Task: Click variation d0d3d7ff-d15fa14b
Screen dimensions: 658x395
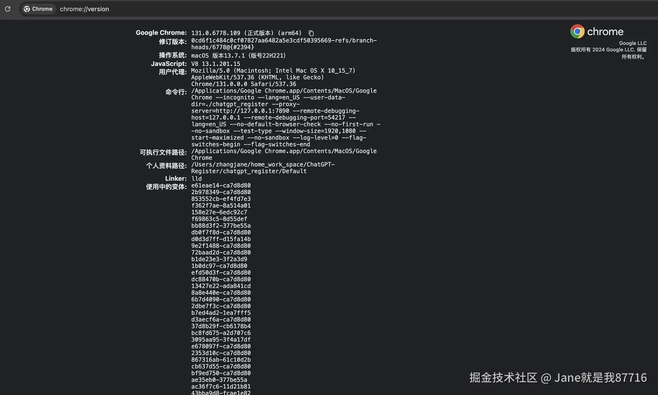Action: [221, 239]
